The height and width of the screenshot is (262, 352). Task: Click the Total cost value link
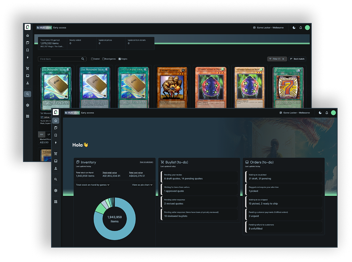[136, 173]
